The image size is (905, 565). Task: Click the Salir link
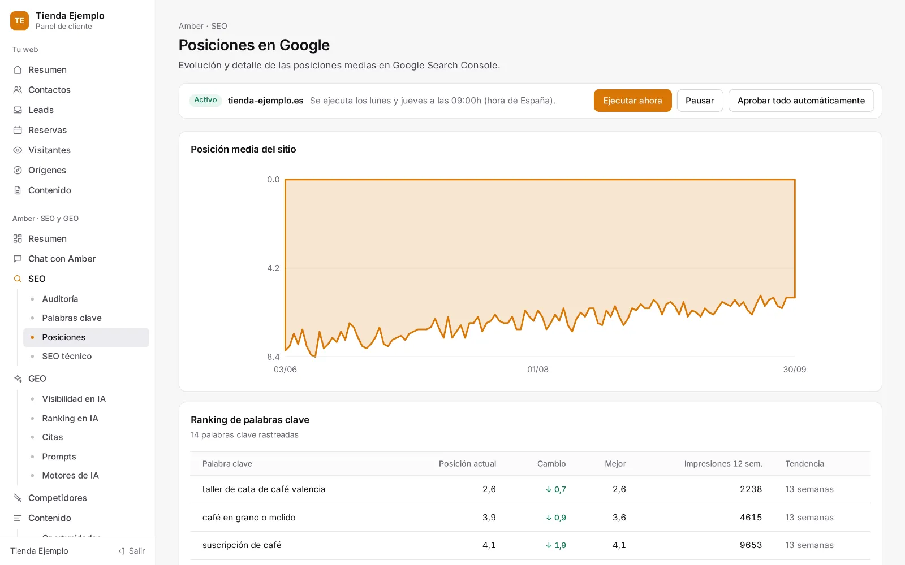131,551
